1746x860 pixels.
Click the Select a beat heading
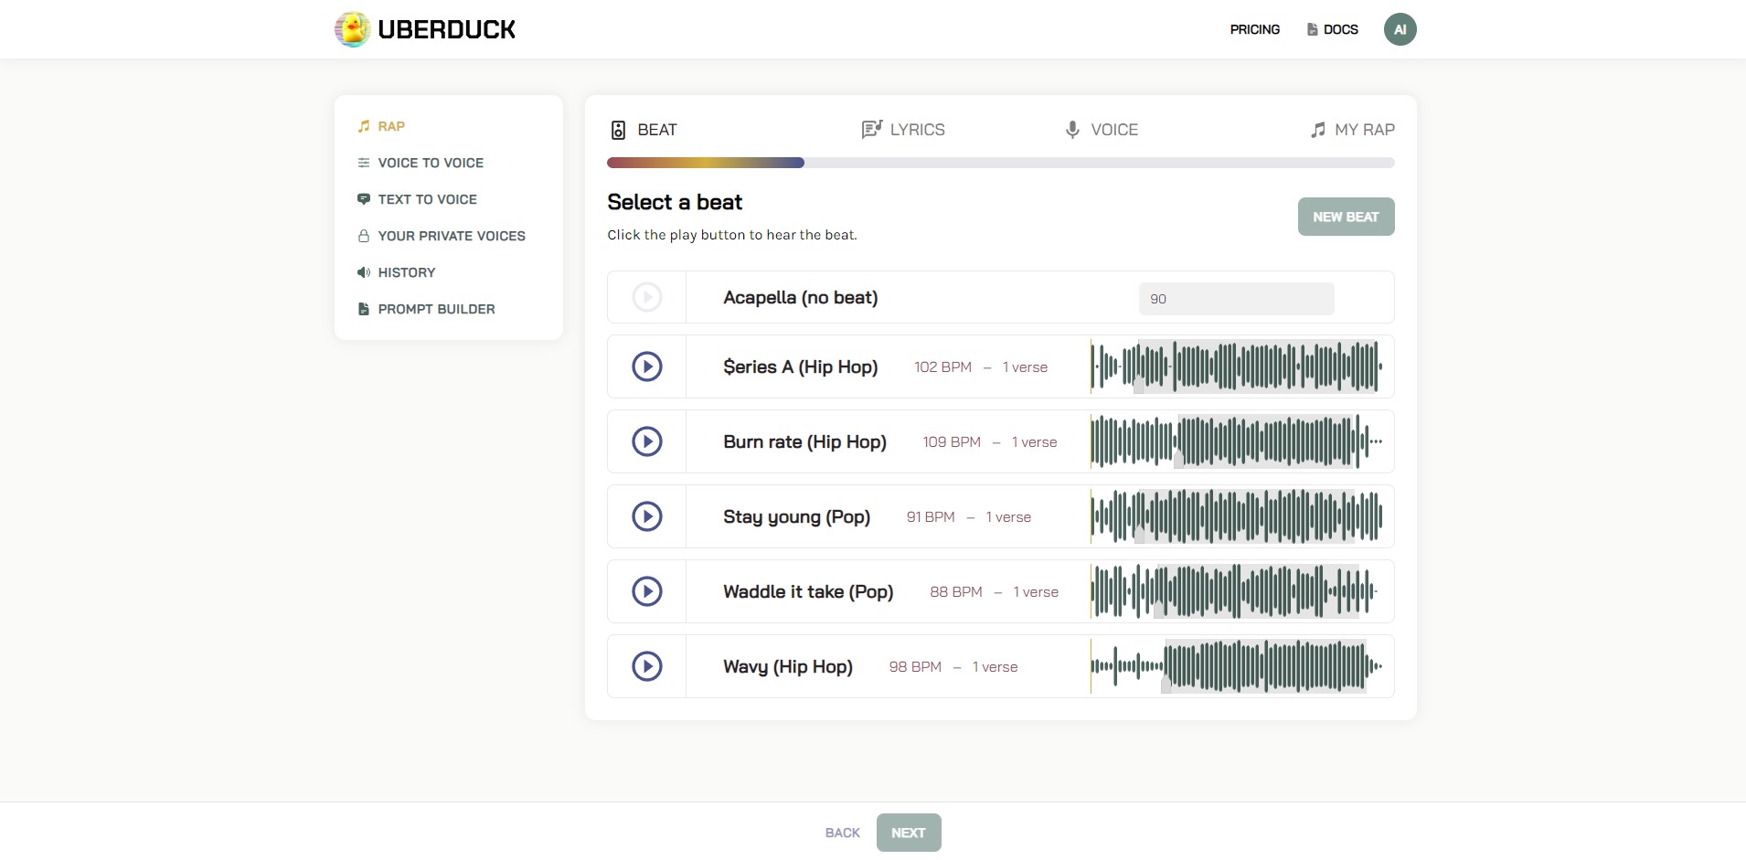tap(675, 202)
